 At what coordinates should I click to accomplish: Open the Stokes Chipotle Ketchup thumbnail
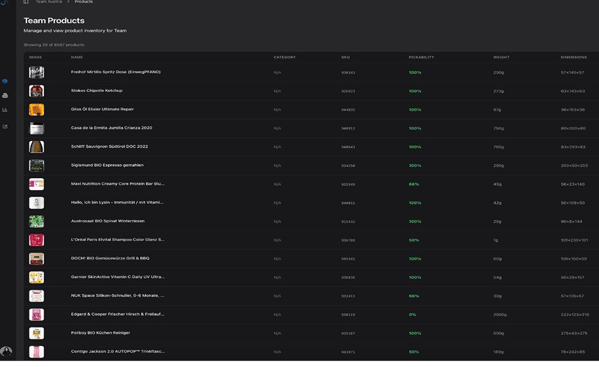point(37,91)
